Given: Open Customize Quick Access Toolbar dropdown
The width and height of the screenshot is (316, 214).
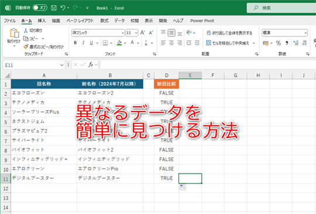Looking at the screenshot, I should [x=87, y=8].
